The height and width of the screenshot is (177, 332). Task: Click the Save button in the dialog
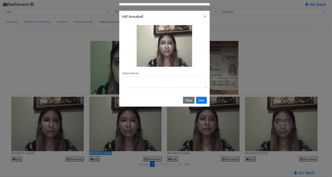click(201, 100)
